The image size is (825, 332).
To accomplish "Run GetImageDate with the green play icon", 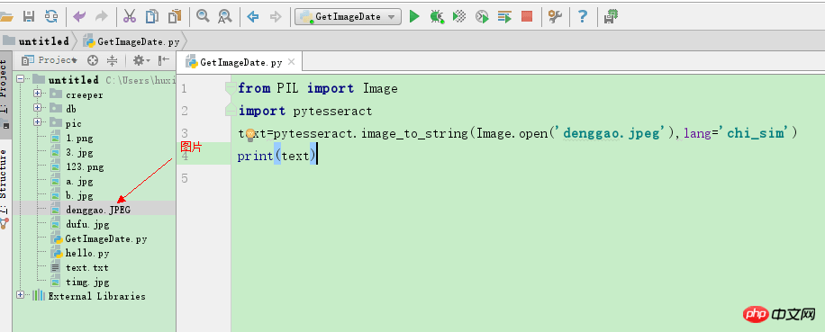I will tap(414, 17).
